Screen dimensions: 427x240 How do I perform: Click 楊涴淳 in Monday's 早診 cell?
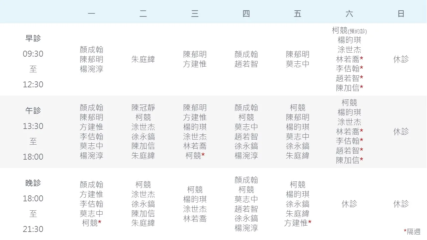pos(91,69)
